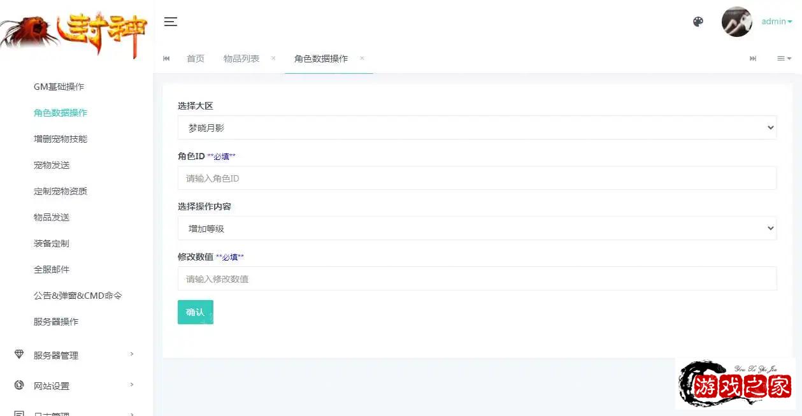Open the admin user dropdown

pyautogui.click(x=777, y=22)
